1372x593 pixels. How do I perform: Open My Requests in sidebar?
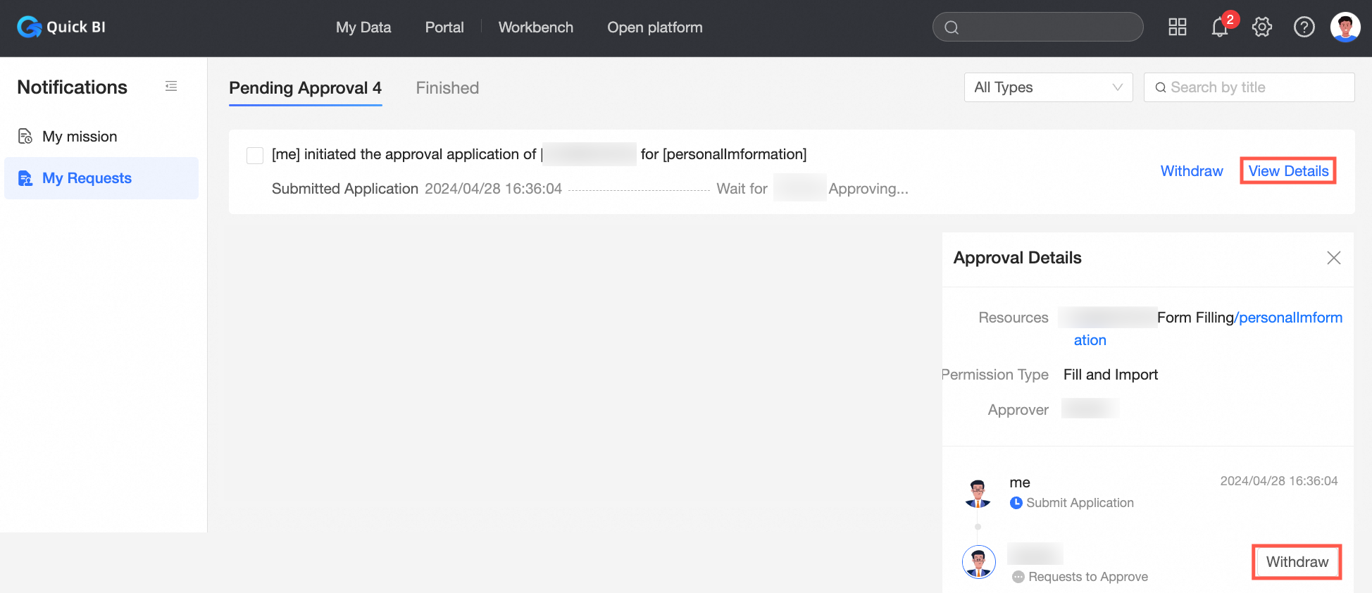tap(87, 178)
